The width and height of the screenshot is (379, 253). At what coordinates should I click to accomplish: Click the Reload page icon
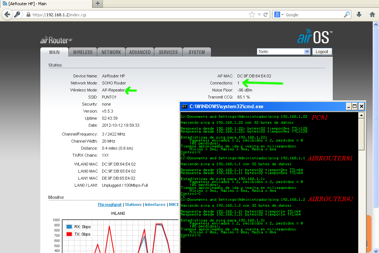(266, 14)
